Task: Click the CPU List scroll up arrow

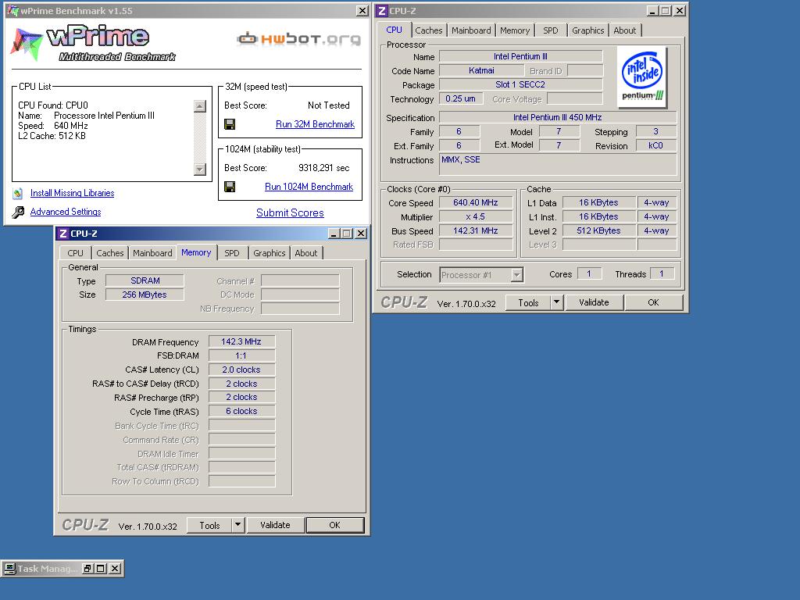Action: pyautogui.click(x=200, y=106)
